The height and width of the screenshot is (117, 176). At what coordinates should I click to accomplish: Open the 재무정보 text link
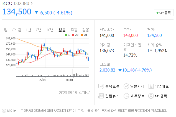click(137, 96)
